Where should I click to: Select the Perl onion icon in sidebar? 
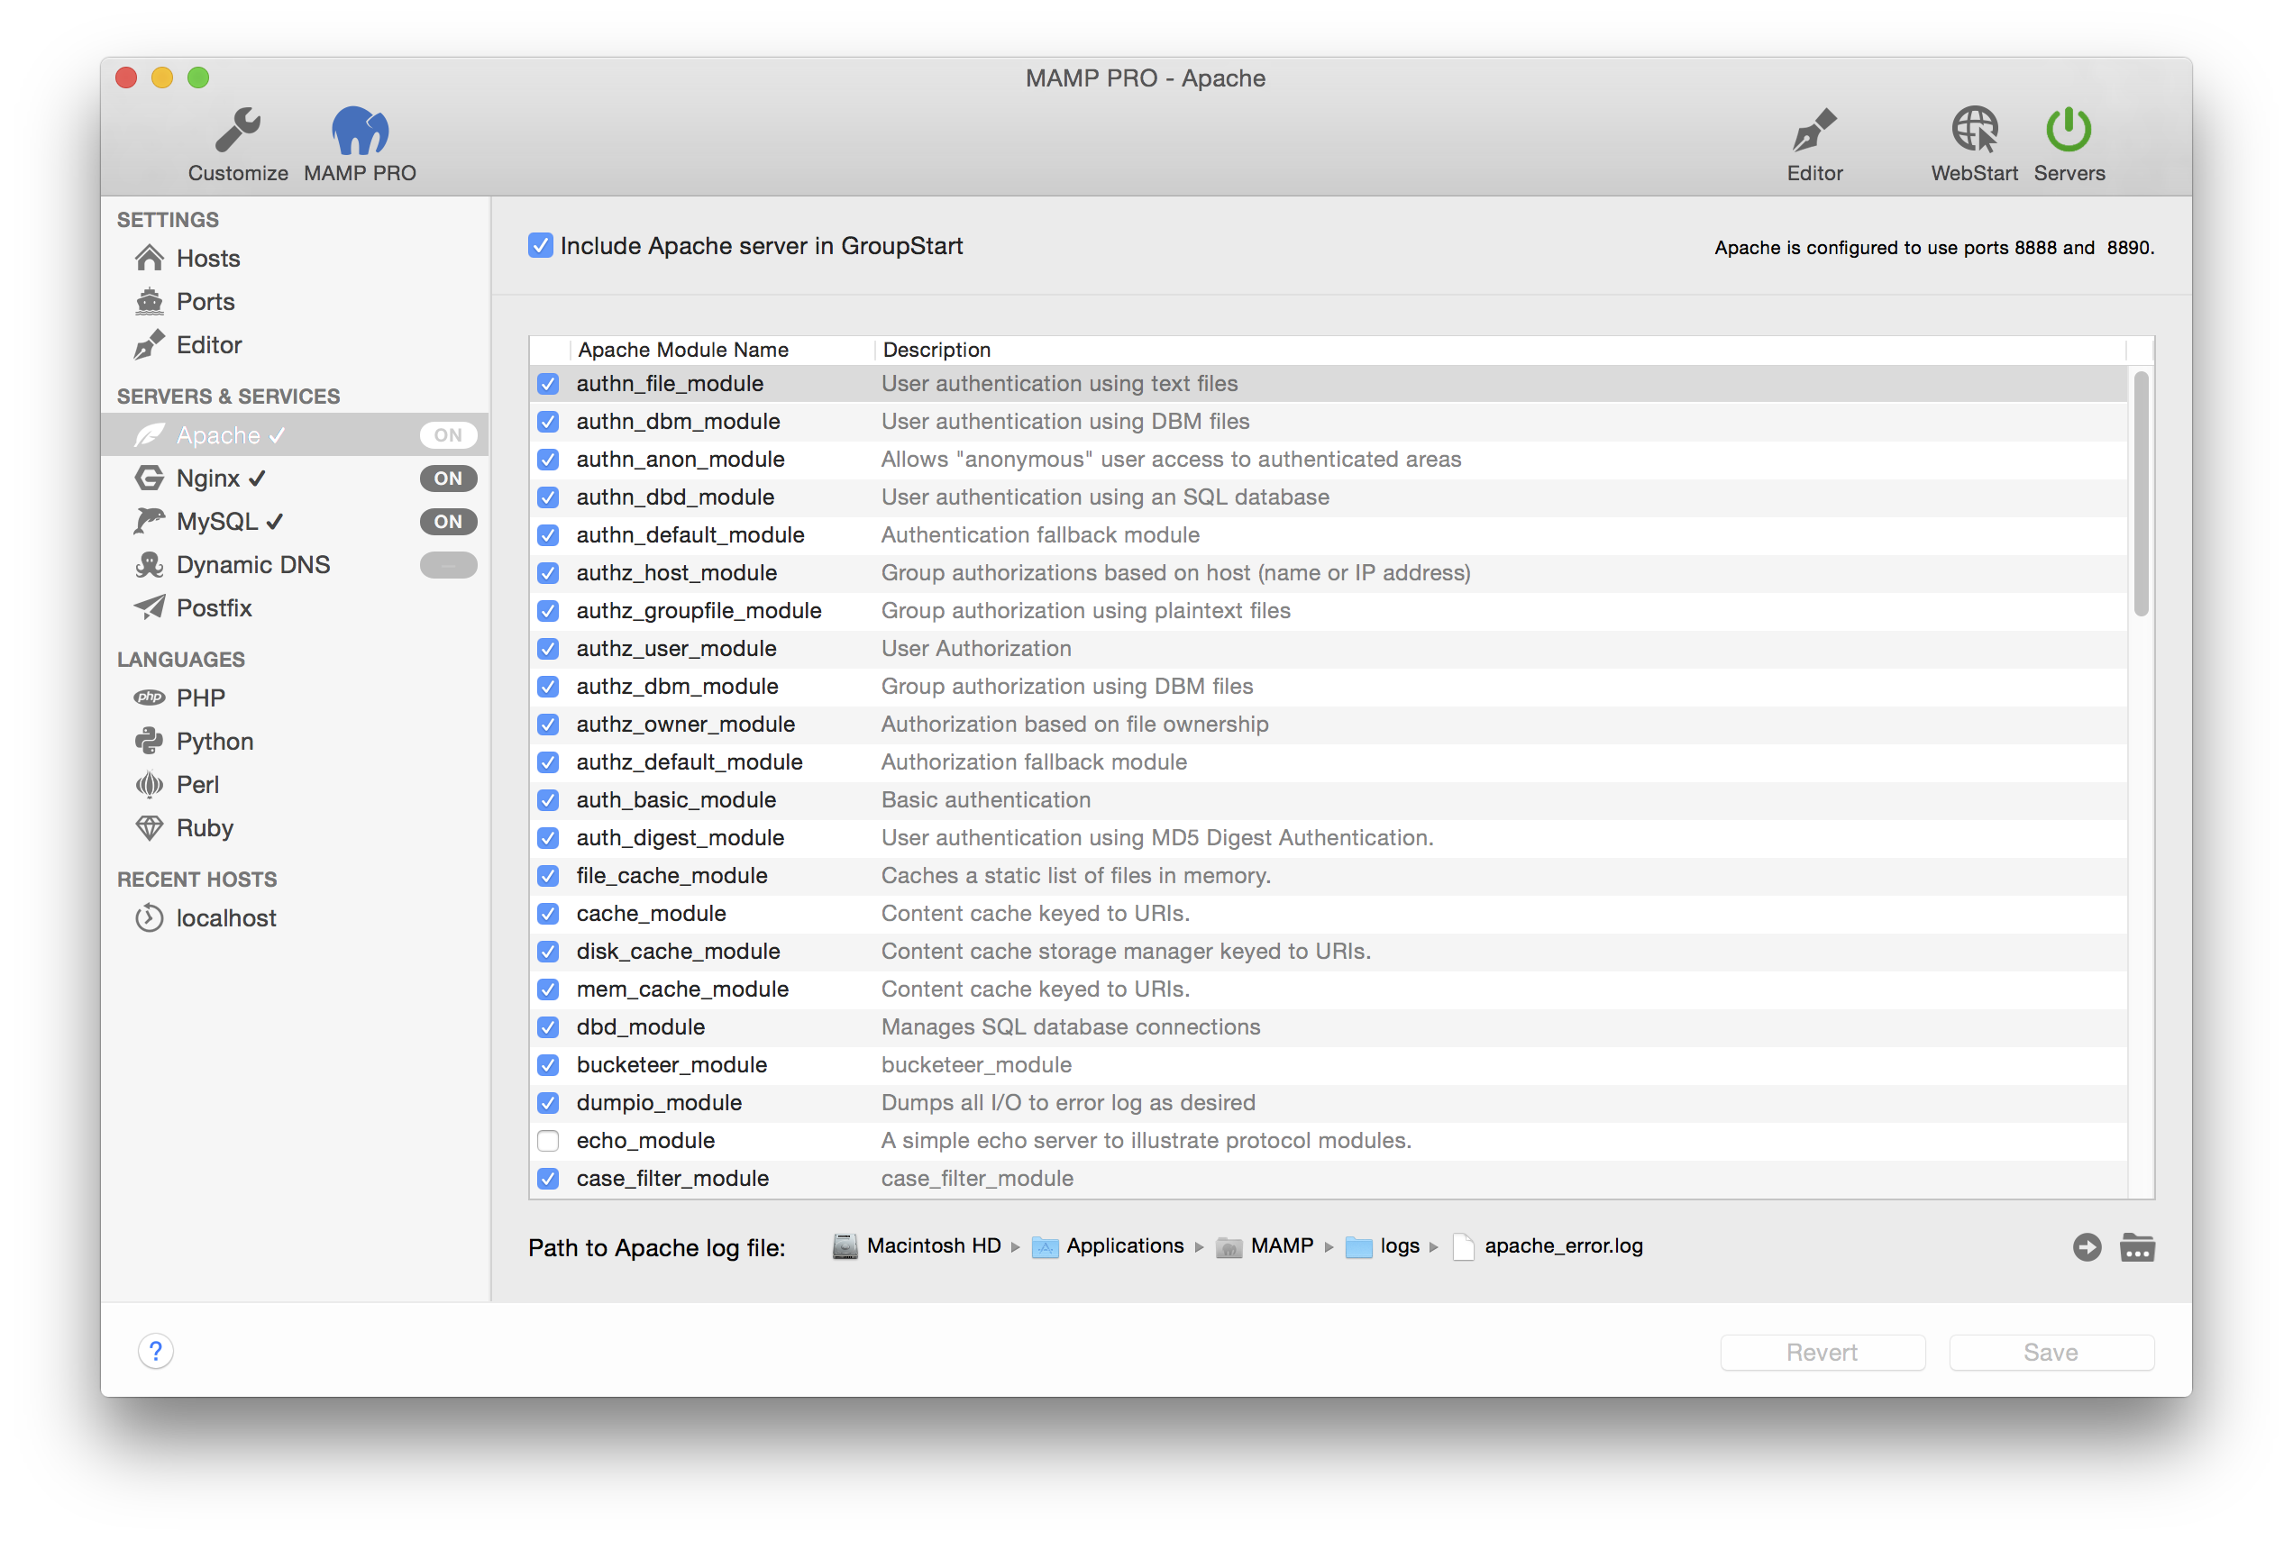(150, 784)
